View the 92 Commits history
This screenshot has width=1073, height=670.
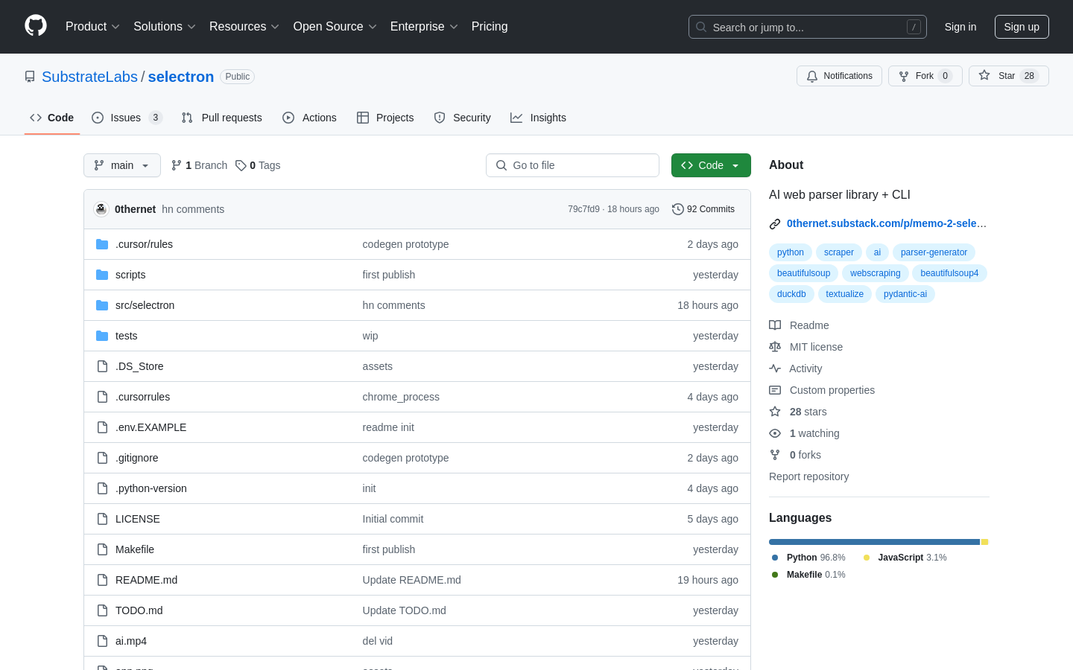tap(703, 209)
